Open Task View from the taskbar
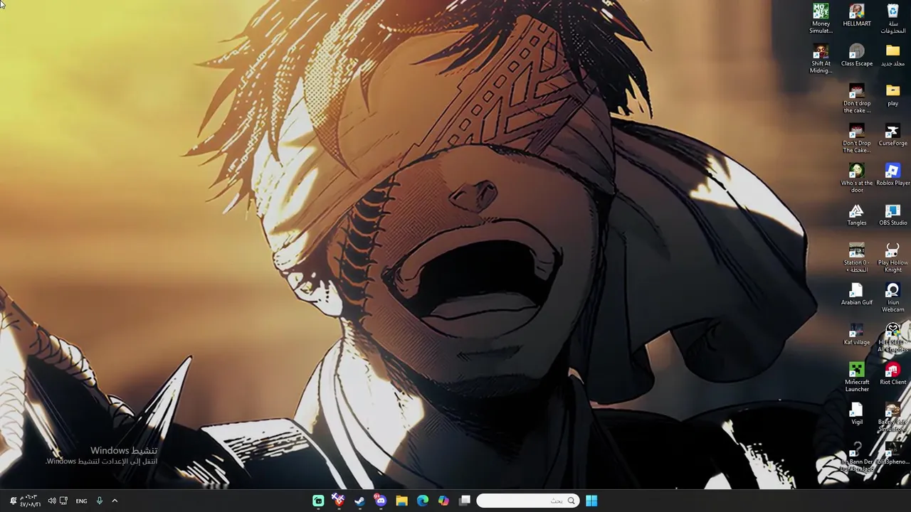The height and width of the screenshot is (512, 911). (465, 501)
